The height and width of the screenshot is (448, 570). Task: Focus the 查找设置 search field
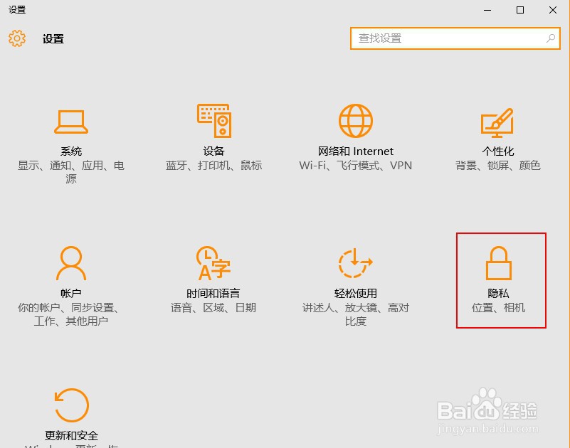pyautogui.click(x=455, y=38)
